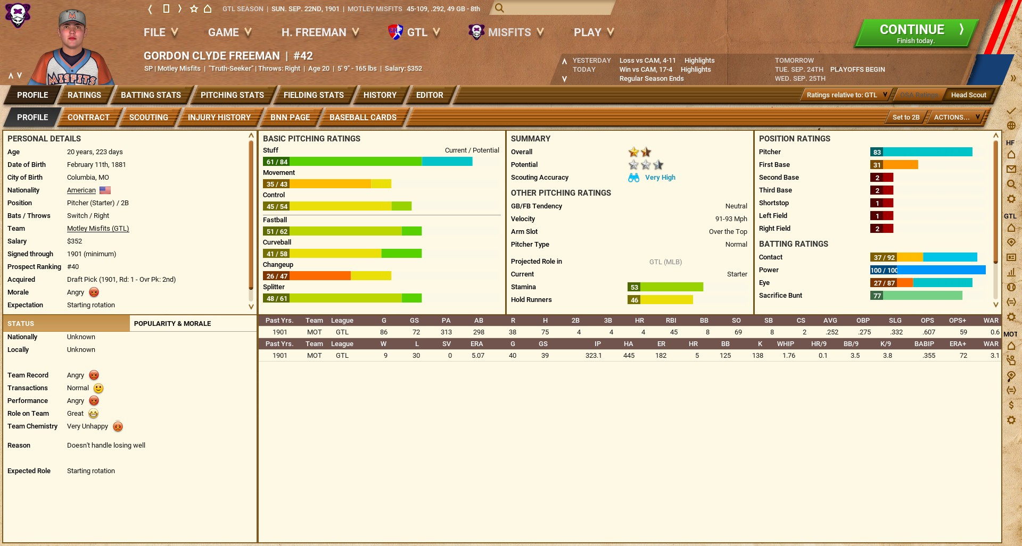Open the Motley Misfits (GTL) team link
The height and width of the screenshot is (546, 1022).
coord(98,229)
